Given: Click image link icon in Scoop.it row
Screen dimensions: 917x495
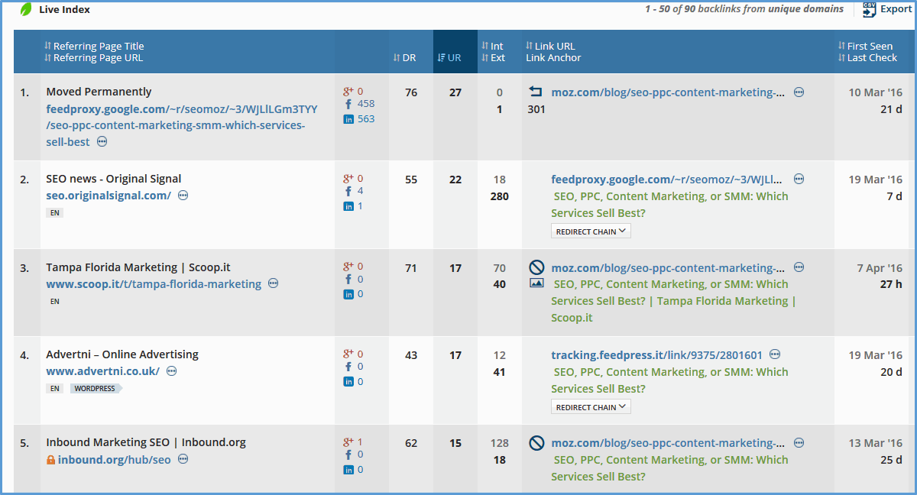Looking at the screenshot, I should point(536,283).
